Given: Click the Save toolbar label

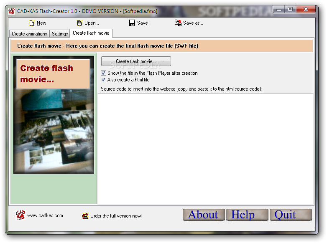Looking at the screenshot, I should tap(143, 23).
